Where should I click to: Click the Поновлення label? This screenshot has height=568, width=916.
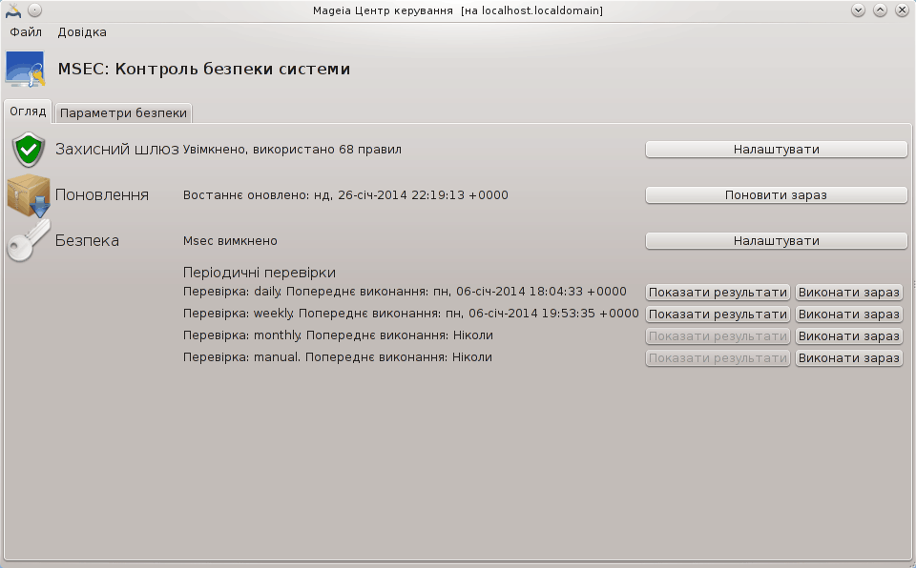102,195
